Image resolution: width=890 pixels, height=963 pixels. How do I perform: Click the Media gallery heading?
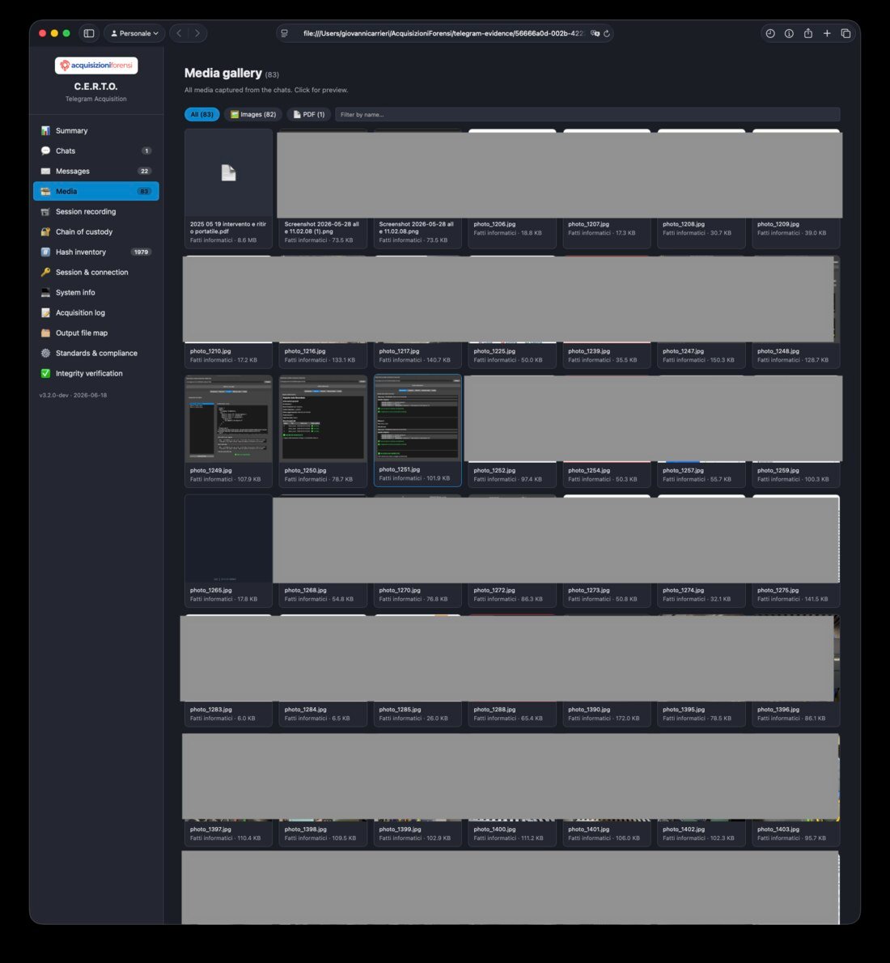(x=223, y=73)
